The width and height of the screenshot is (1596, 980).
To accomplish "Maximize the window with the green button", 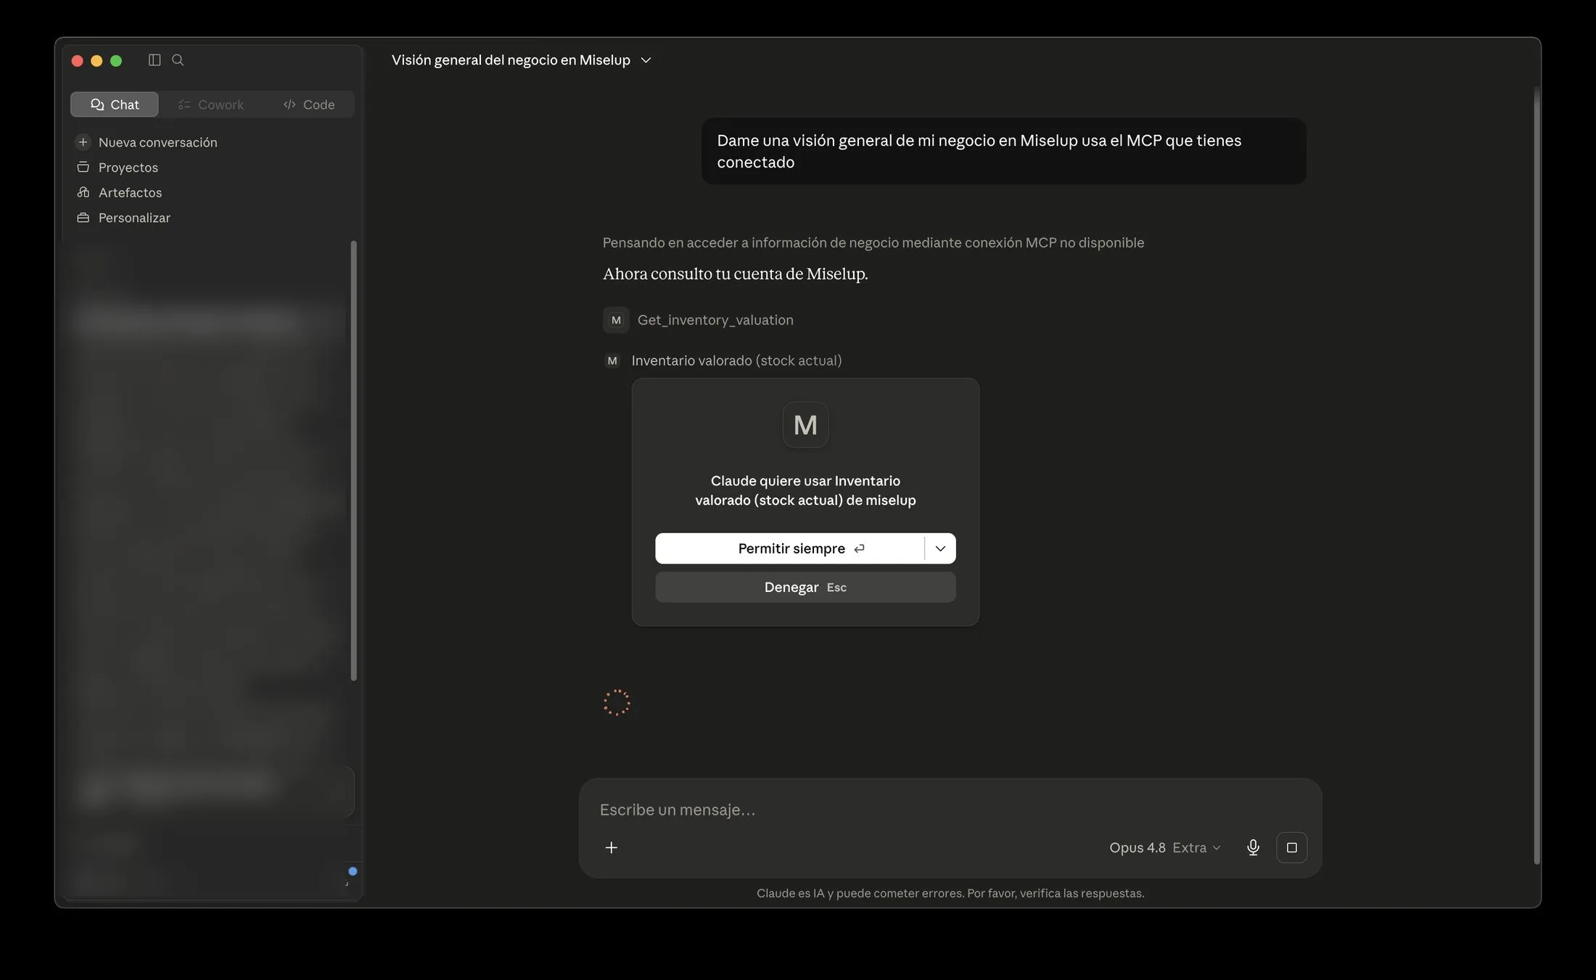I will tap(116, 61).
